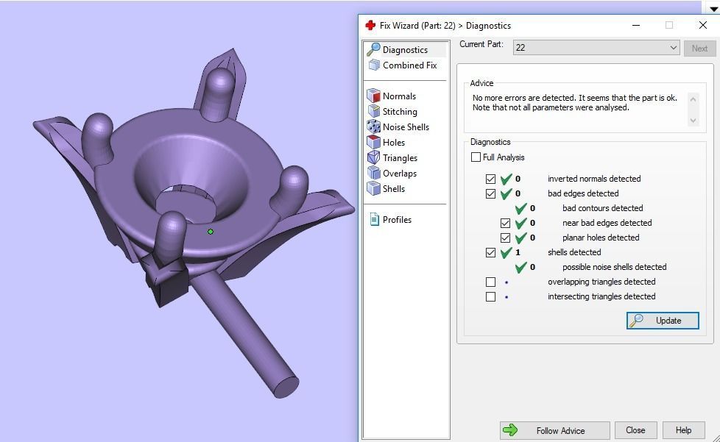Uncheck planar holes detected checkbox
Viewport: 720px width, 442px height.
click(505, 238)
